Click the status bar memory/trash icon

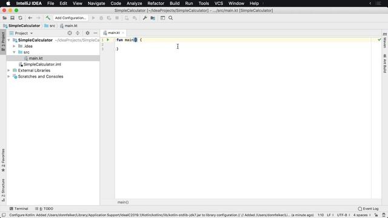pos(384,216)
